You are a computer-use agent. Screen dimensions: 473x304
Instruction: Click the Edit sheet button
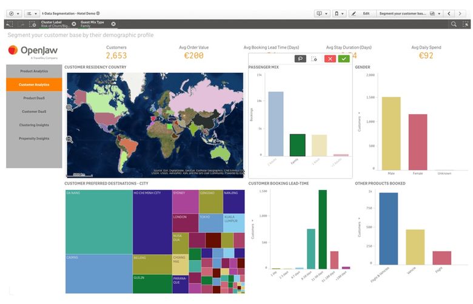click(x=362, y=13)
